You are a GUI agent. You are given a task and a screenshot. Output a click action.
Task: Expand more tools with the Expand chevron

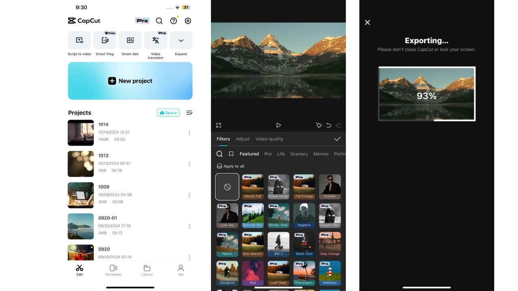[181, 40]
